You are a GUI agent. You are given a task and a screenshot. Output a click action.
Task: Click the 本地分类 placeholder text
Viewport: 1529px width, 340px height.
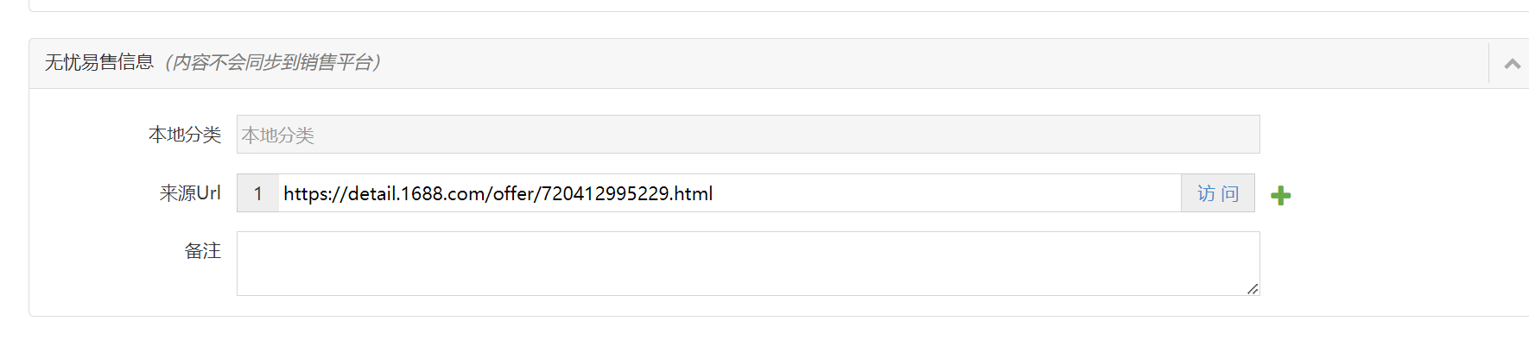[278, 135]
